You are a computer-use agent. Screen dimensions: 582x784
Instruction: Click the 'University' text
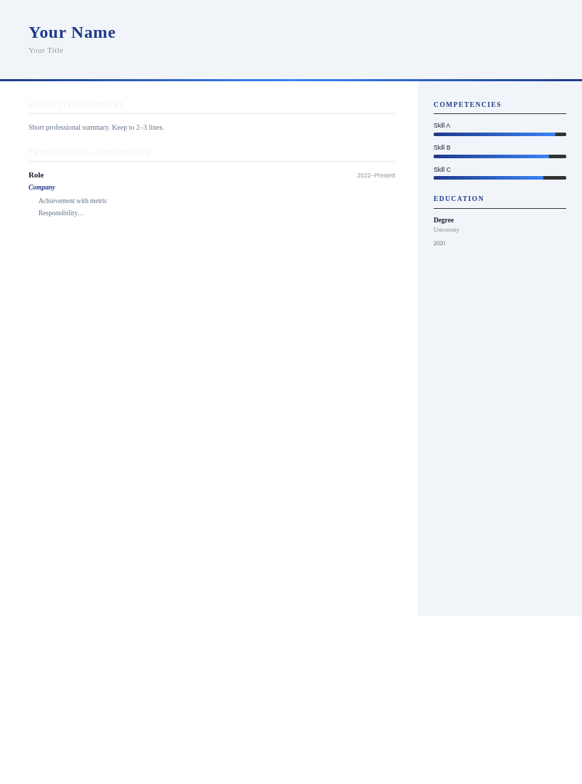[446, 229]
